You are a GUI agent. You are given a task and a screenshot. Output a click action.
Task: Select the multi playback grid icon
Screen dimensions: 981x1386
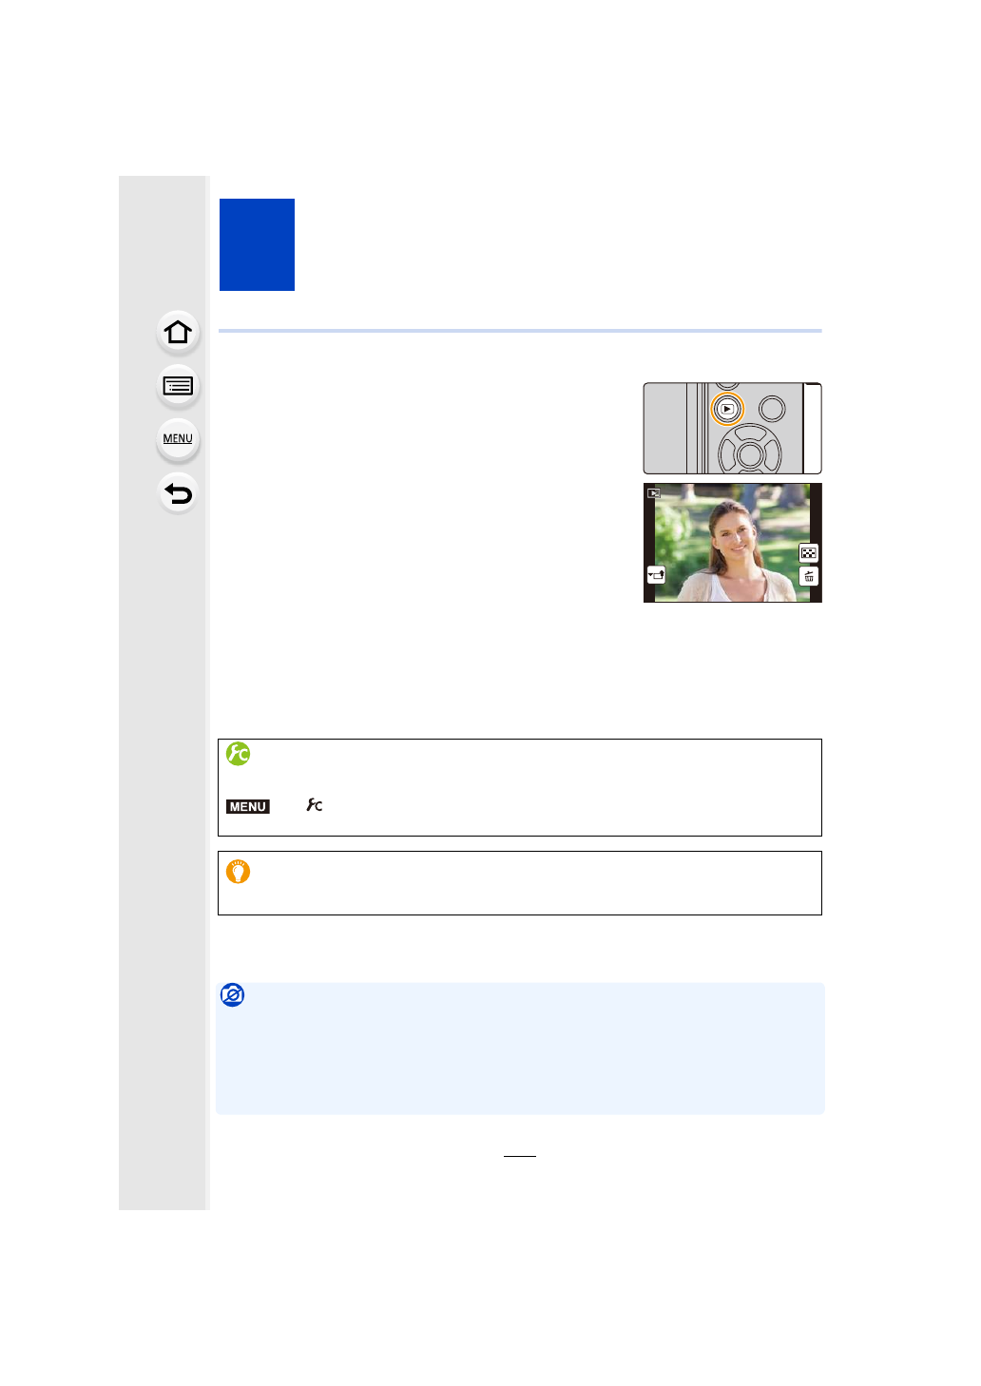pos(809,553)
